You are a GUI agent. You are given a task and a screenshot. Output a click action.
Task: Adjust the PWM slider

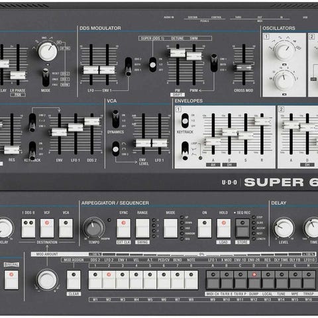pos(194,56)
